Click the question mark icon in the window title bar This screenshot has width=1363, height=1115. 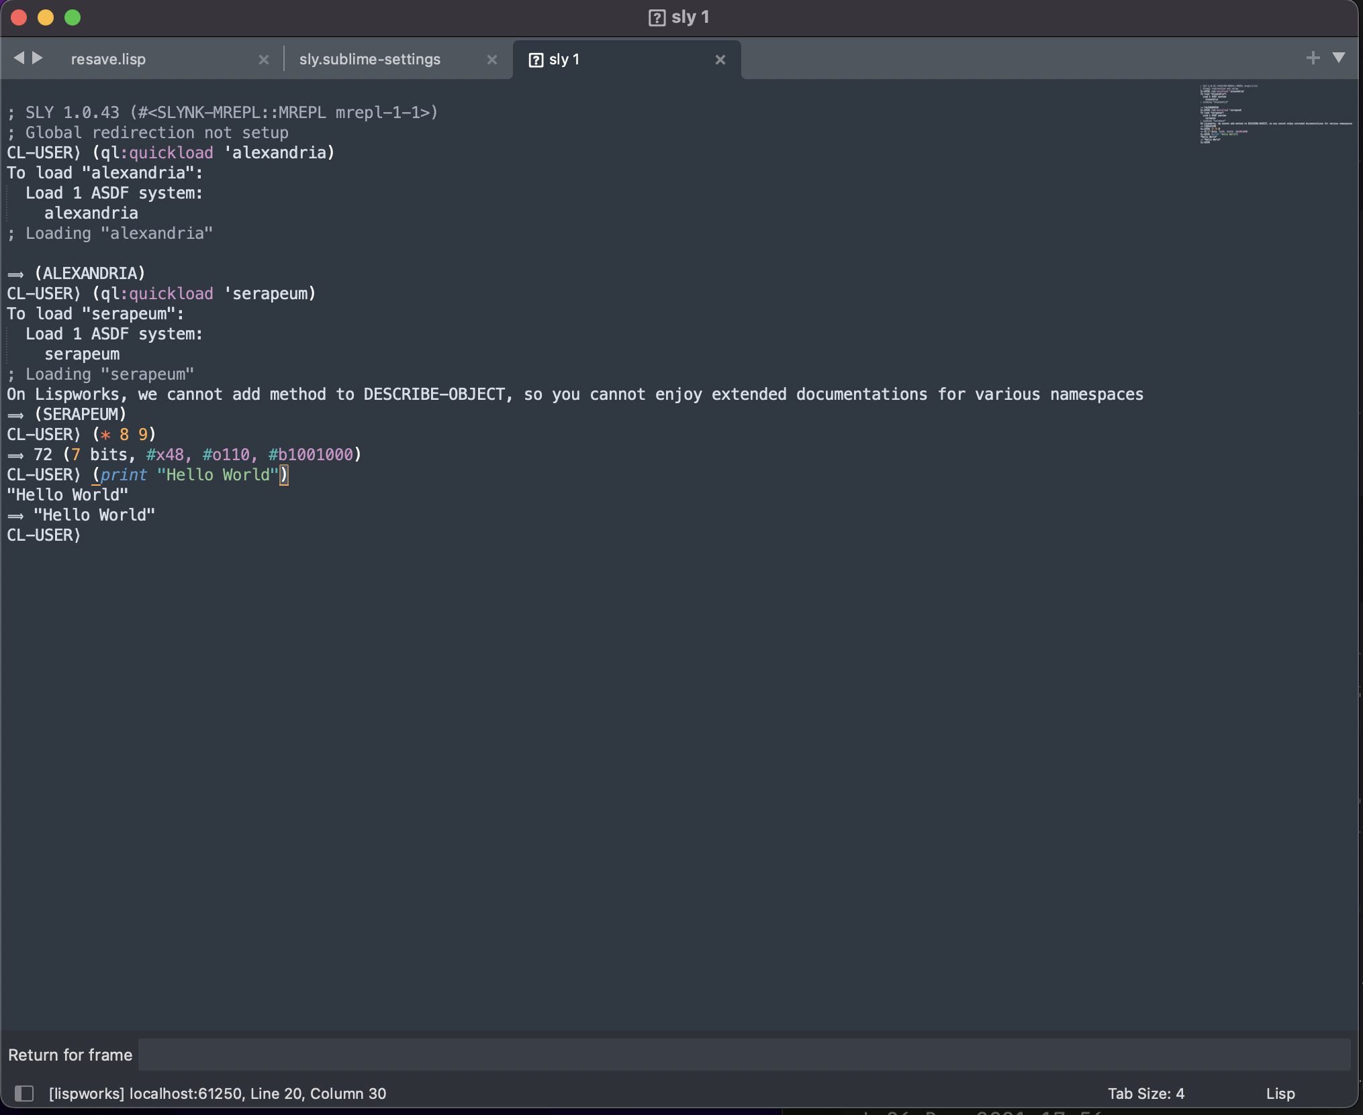(x=655, y=17)
